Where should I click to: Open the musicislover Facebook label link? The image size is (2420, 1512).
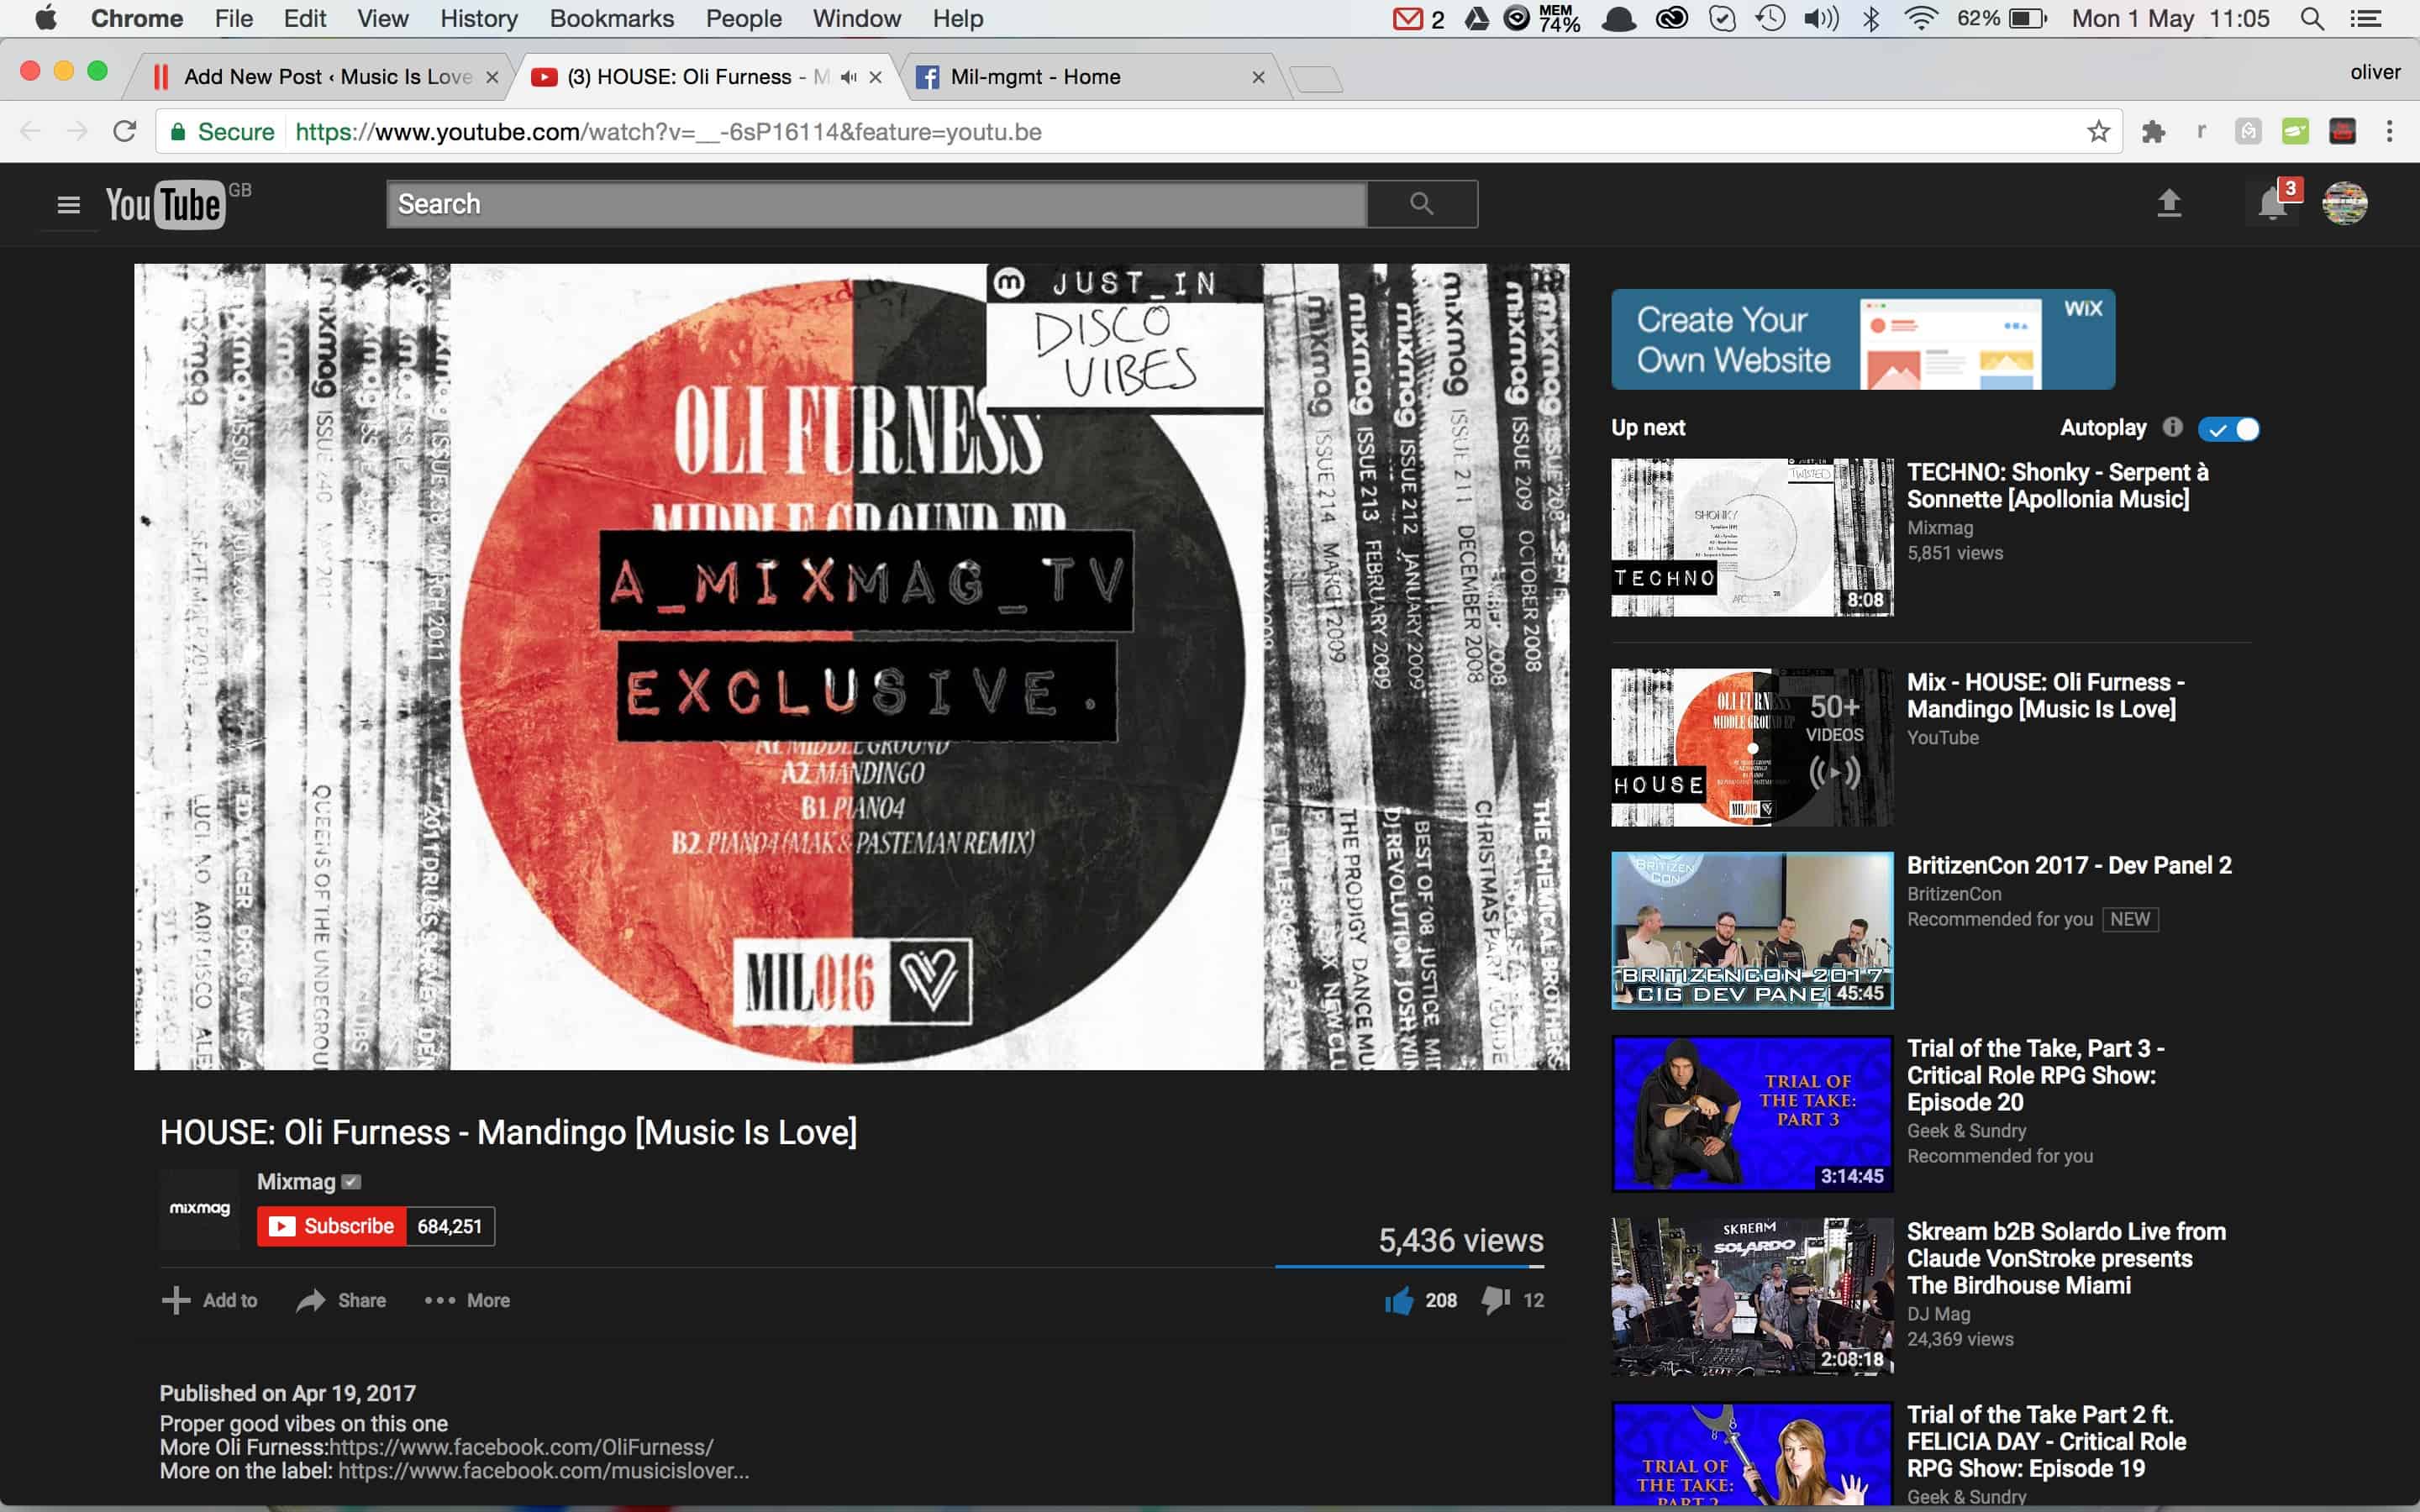(x=543, y=1471)
